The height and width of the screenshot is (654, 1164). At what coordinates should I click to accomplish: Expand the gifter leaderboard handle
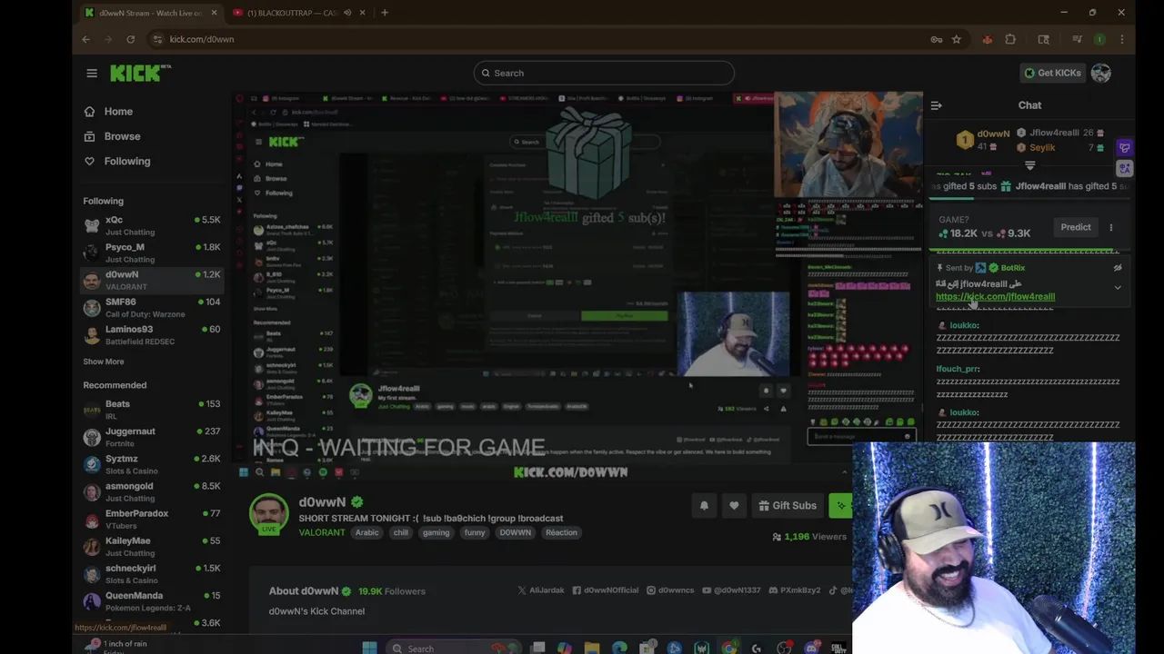coord(1030,165)
